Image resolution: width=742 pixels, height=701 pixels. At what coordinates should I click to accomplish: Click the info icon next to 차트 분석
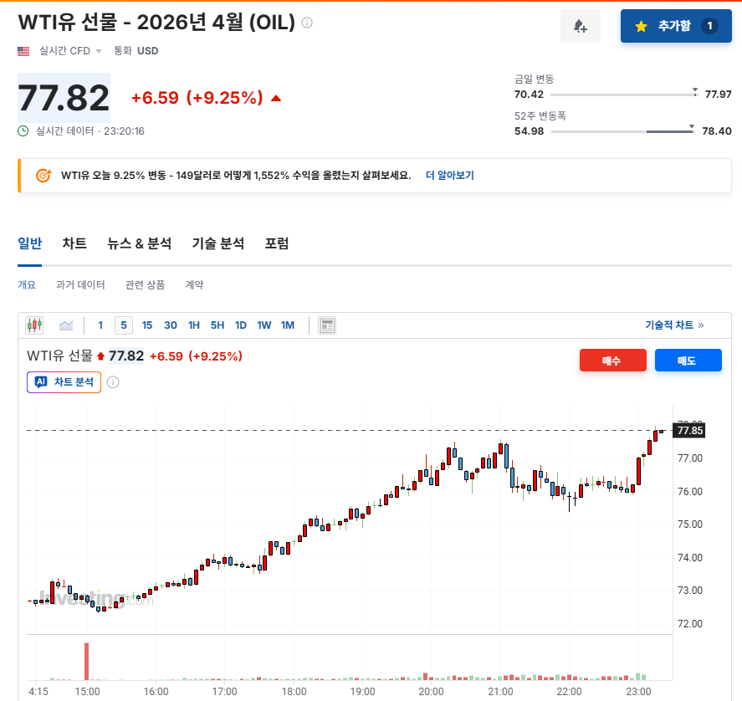[113, 382]
